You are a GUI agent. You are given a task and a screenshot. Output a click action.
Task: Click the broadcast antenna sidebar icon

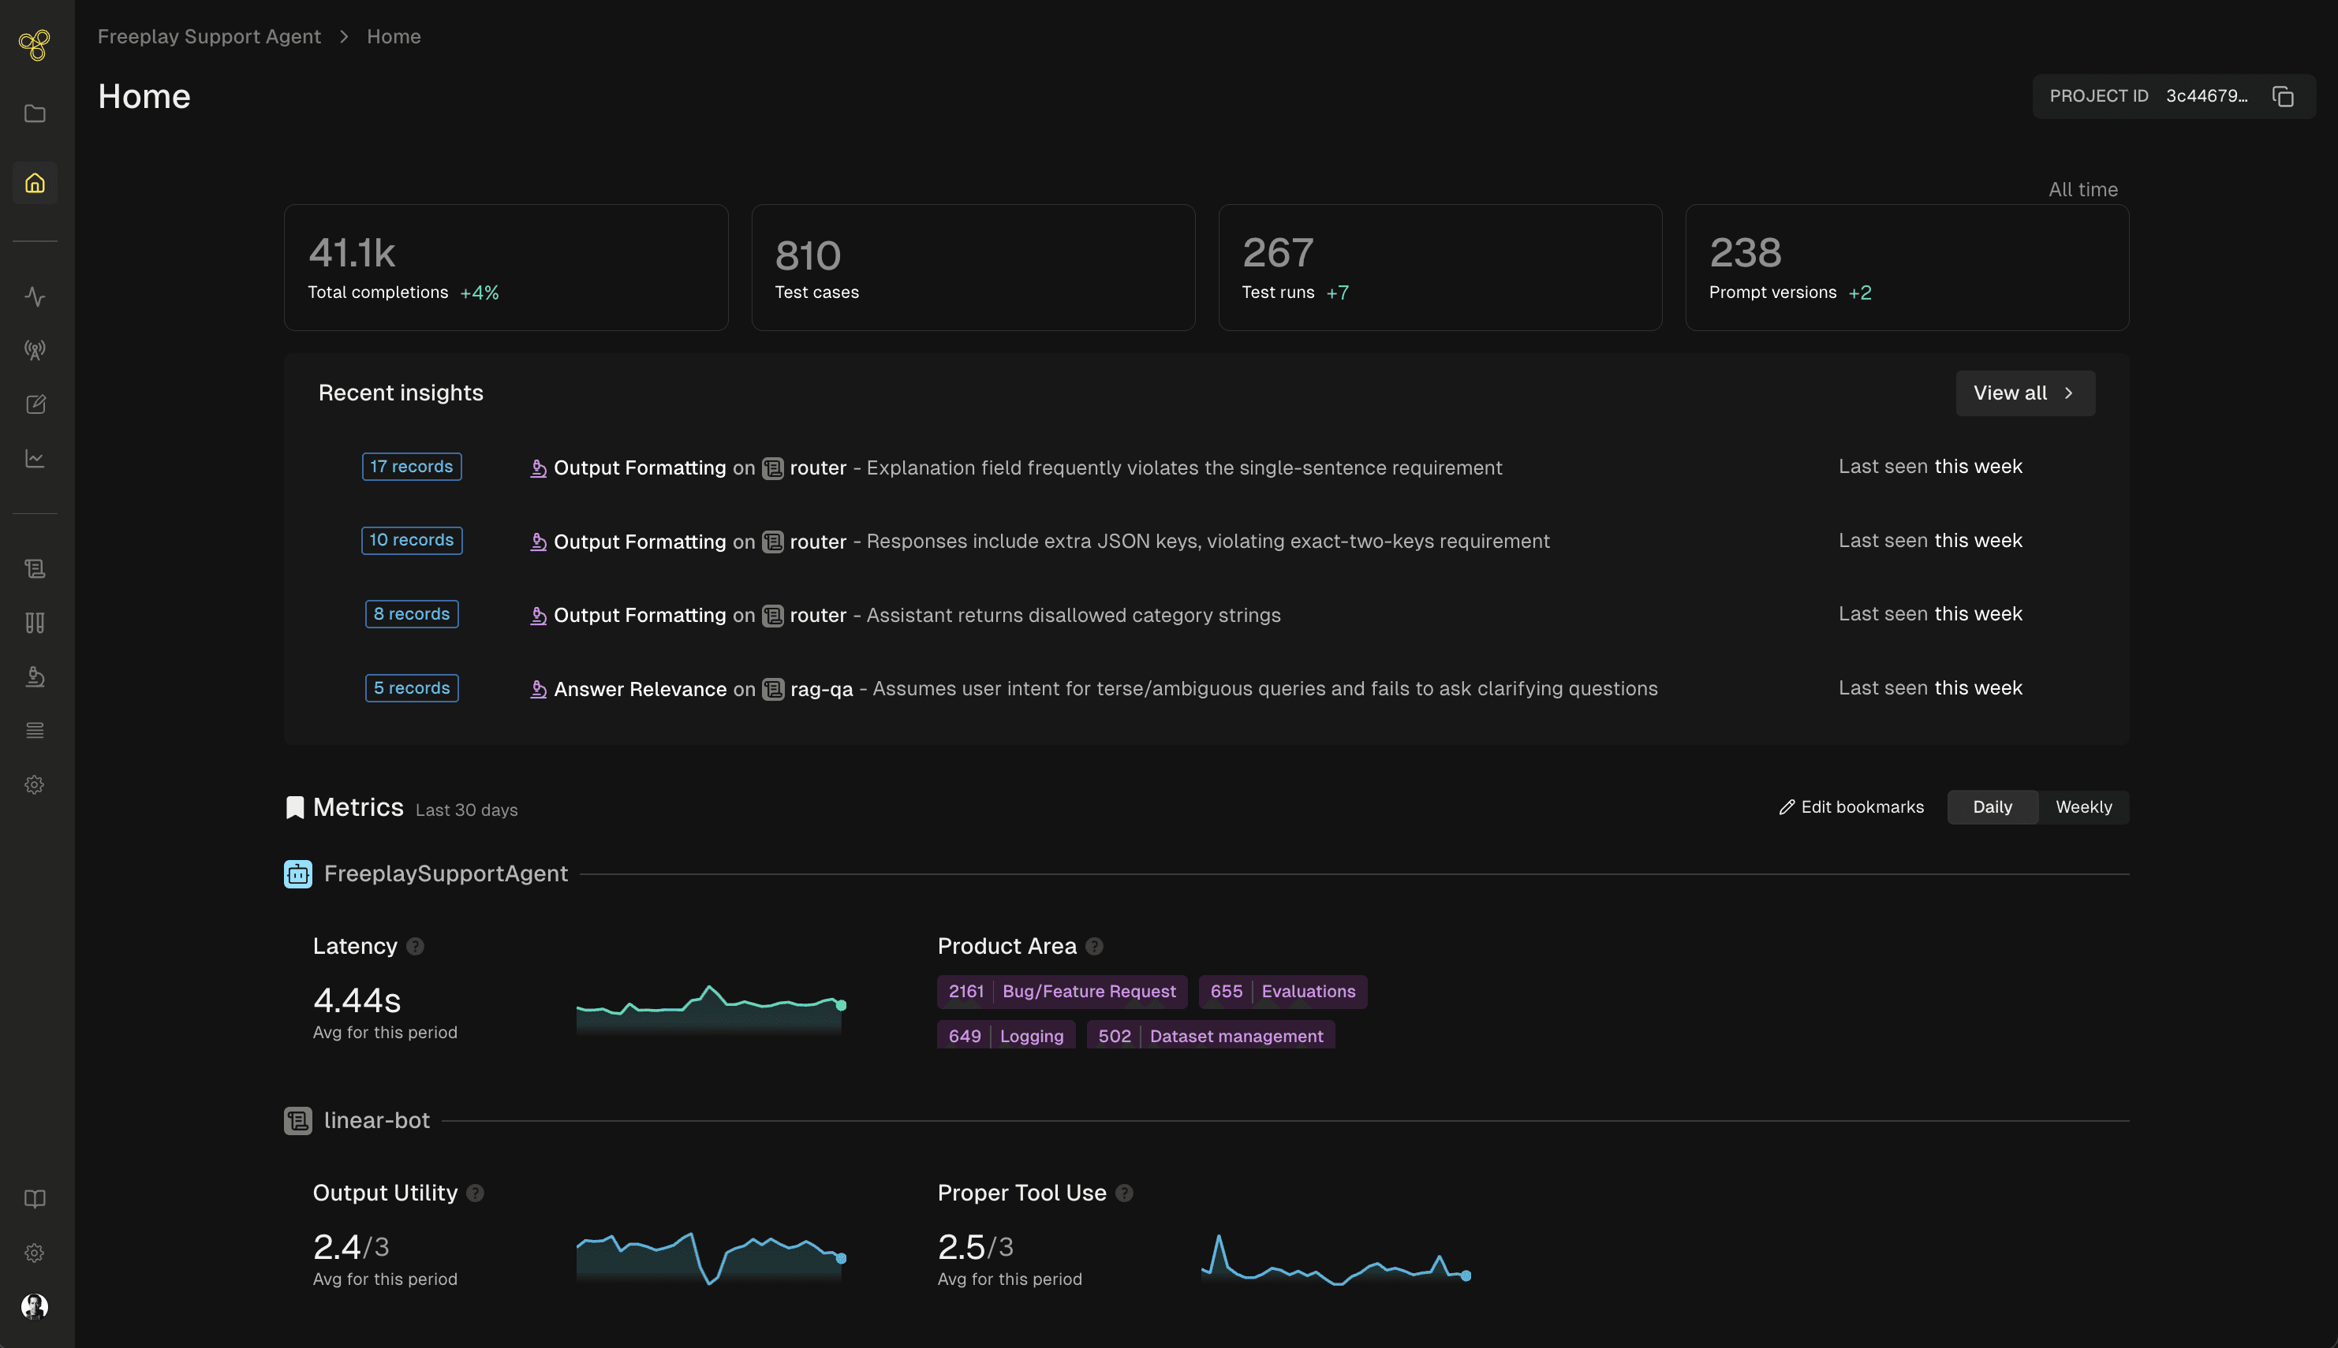(x=35, y=350)
